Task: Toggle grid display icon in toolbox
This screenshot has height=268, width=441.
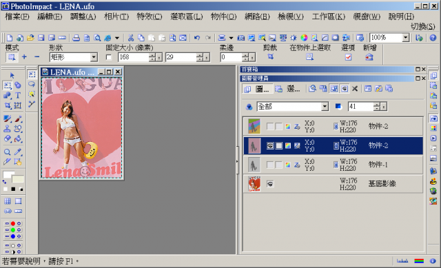Action: 8,201
